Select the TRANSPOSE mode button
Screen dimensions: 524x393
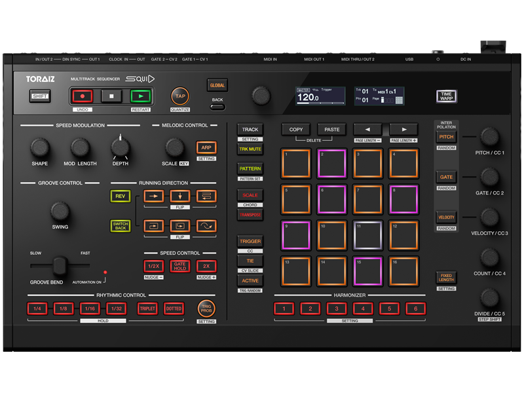(x=250, y=215)
